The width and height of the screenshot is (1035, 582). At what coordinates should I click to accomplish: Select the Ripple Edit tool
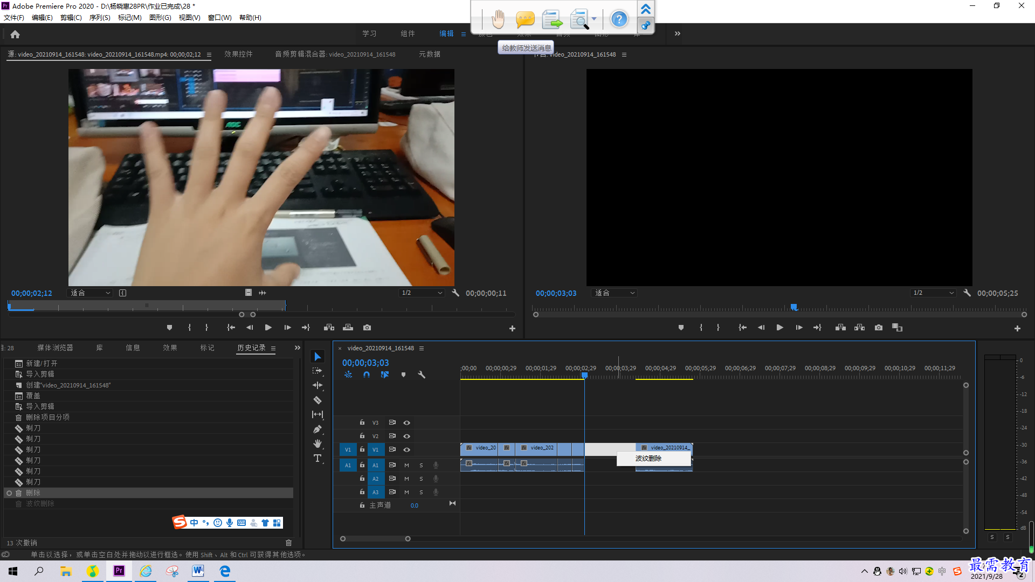tap(318, 385)
